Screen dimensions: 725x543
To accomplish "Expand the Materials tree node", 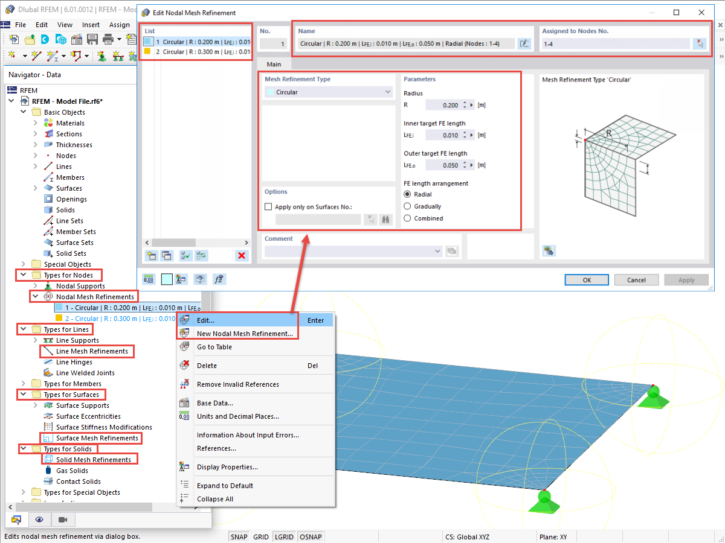I will coord(36,123).
